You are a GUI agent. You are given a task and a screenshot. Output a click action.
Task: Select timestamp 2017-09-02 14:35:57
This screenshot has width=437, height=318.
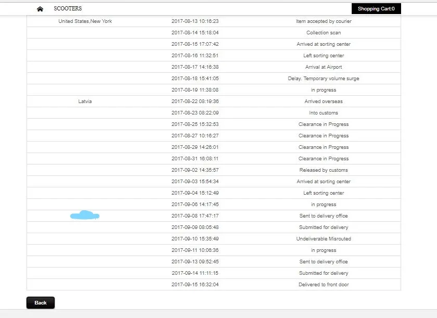point(195,170)
